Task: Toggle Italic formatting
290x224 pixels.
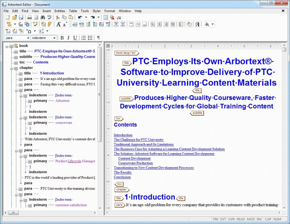Action: pos(69,38)
